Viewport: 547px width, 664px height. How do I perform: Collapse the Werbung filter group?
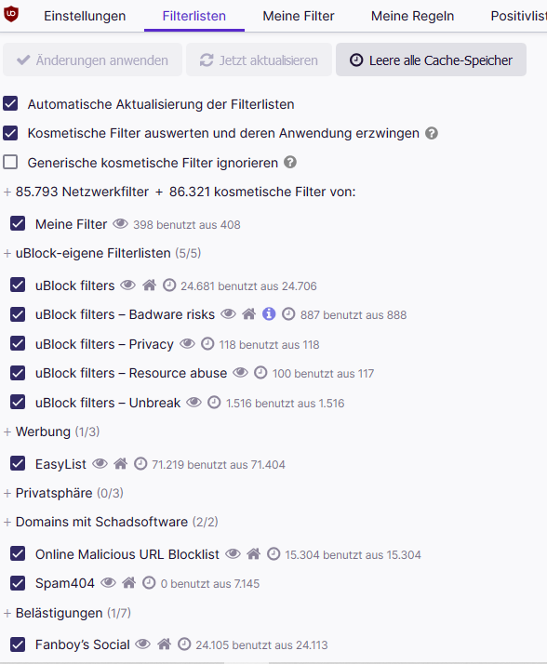(x=7, y=432)
